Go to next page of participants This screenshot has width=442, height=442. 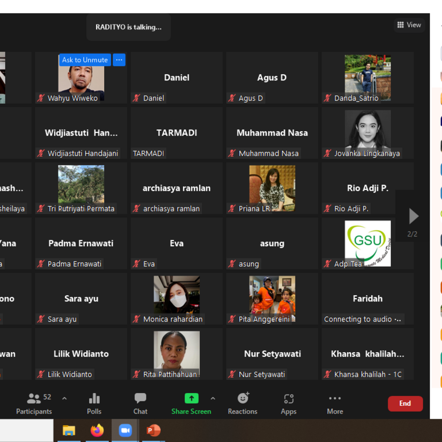tap(413, 216)
